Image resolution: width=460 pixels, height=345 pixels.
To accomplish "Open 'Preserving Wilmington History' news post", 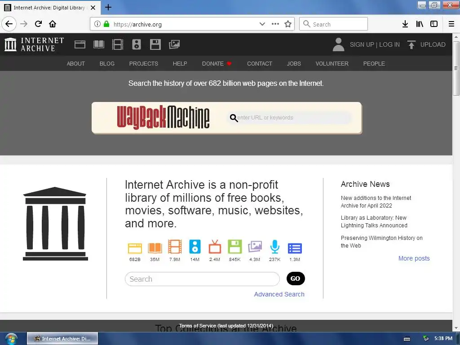I will click(382, 242).
